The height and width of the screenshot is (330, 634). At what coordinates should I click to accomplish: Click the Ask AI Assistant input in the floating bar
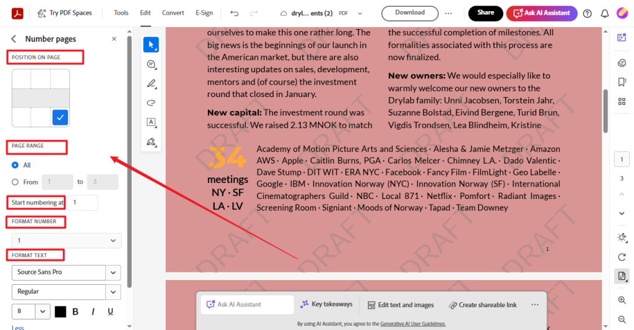(247, 305)
